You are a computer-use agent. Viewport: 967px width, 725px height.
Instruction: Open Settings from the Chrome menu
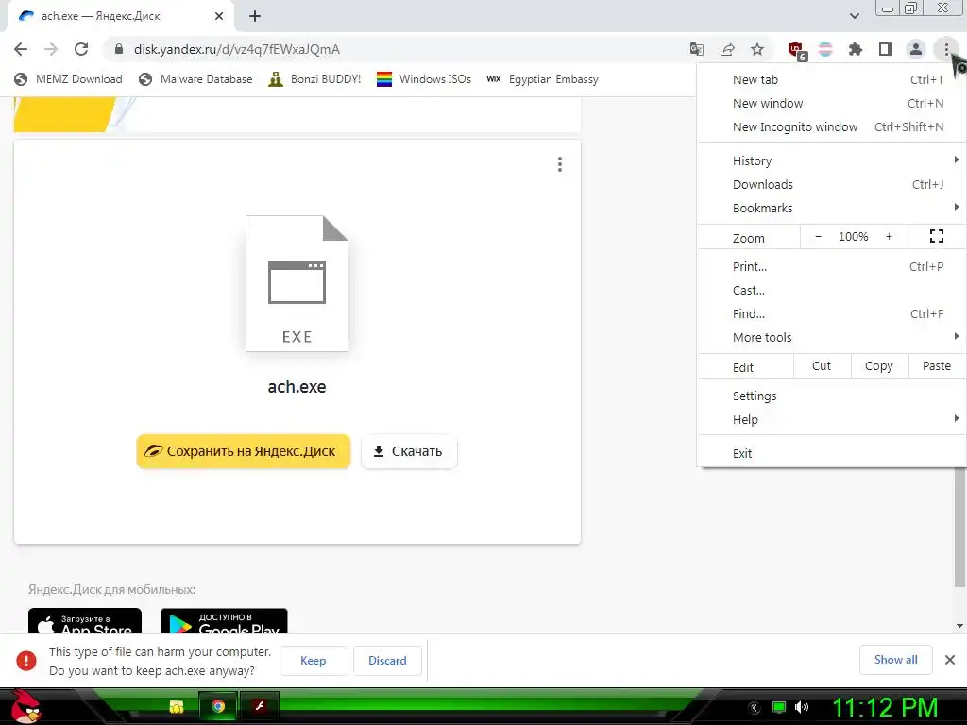point(831,396)
